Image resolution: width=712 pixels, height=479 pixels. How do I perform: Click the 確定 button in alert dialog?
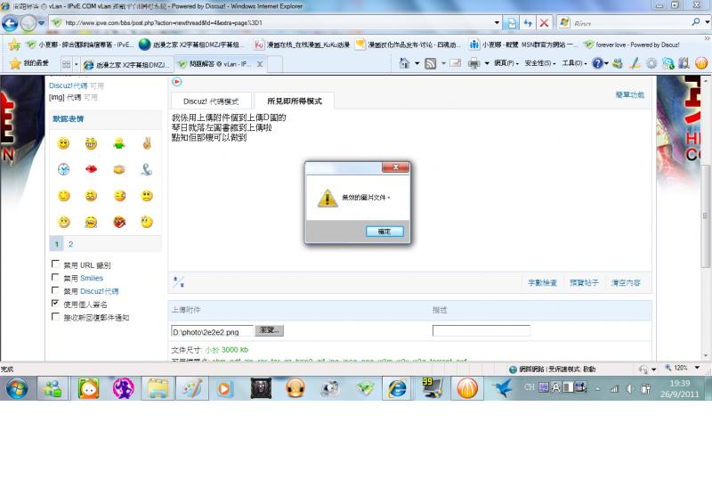click(x=384, y=231)
